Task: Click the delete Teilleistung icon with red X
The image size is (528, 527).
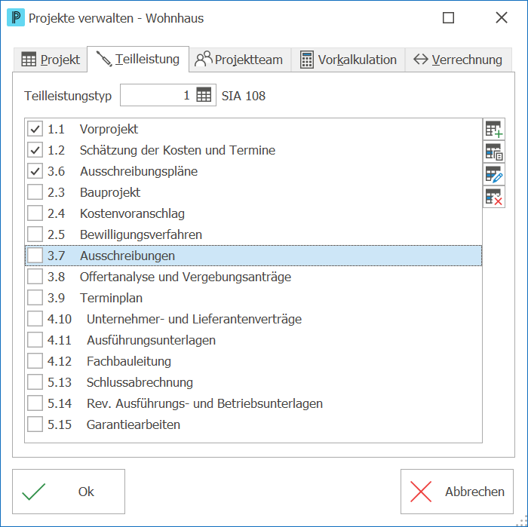Action: click(x=494, y=197)
